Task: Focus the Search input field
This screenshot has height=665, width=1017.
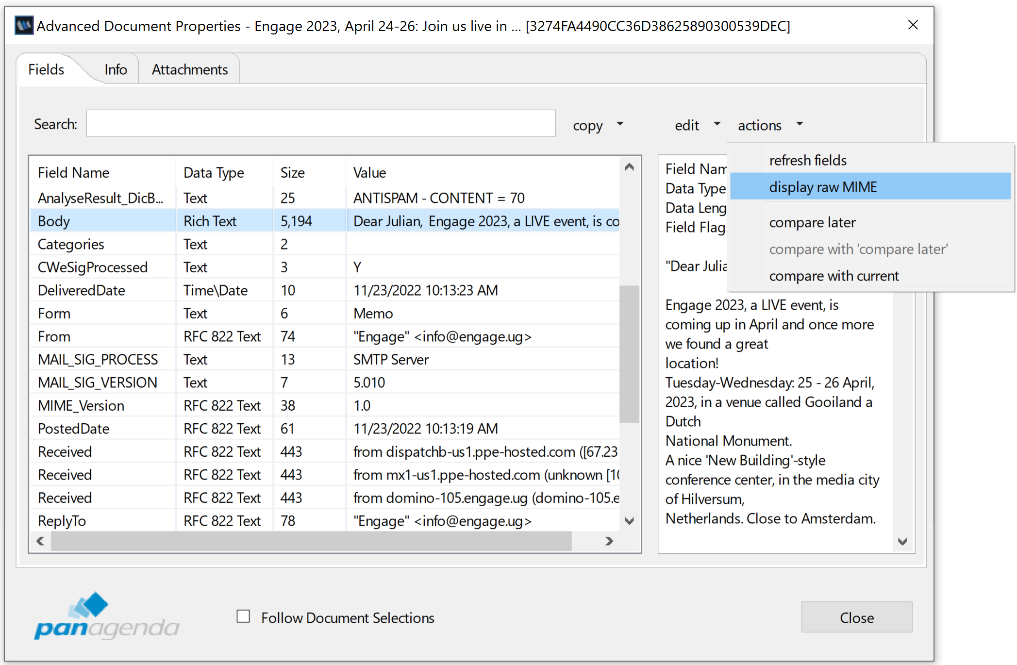Action: [320, 123]
